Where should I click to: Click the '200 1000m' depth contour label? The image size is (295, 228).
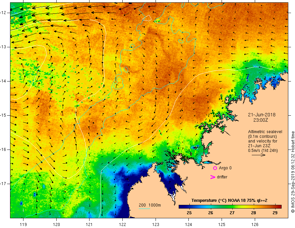click(x=150, y=205)
